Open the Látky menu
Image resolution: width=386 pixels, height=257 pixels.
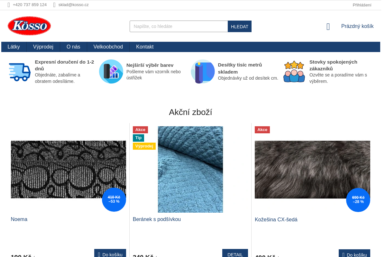(x=14, y=47)
